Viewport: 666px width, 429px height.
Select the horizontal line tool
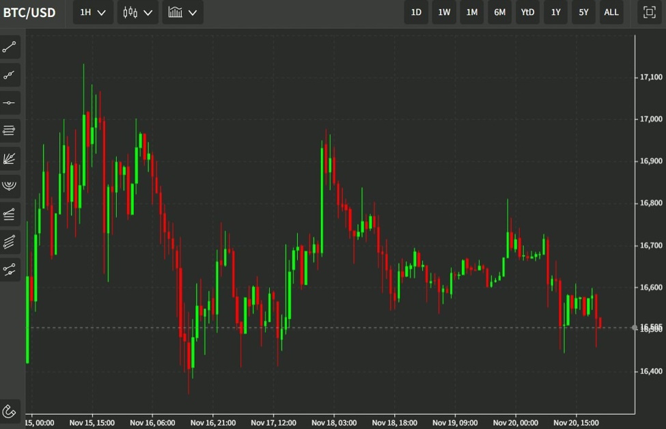(10, 103)
